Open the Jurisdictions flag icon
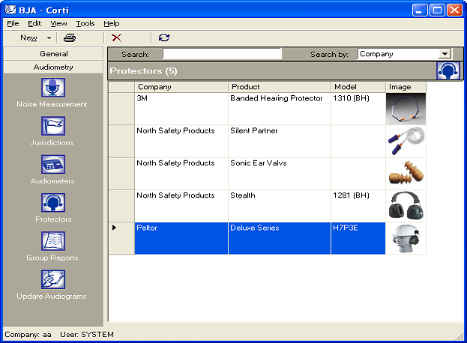 point(53,126)
